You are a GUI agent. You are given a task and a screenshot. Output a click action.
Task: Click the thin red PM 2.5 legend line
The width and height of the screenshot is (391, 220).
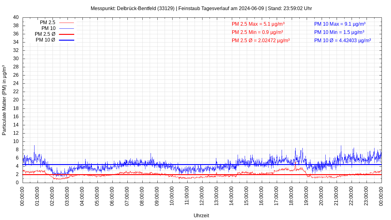click(x=67, y=23)
